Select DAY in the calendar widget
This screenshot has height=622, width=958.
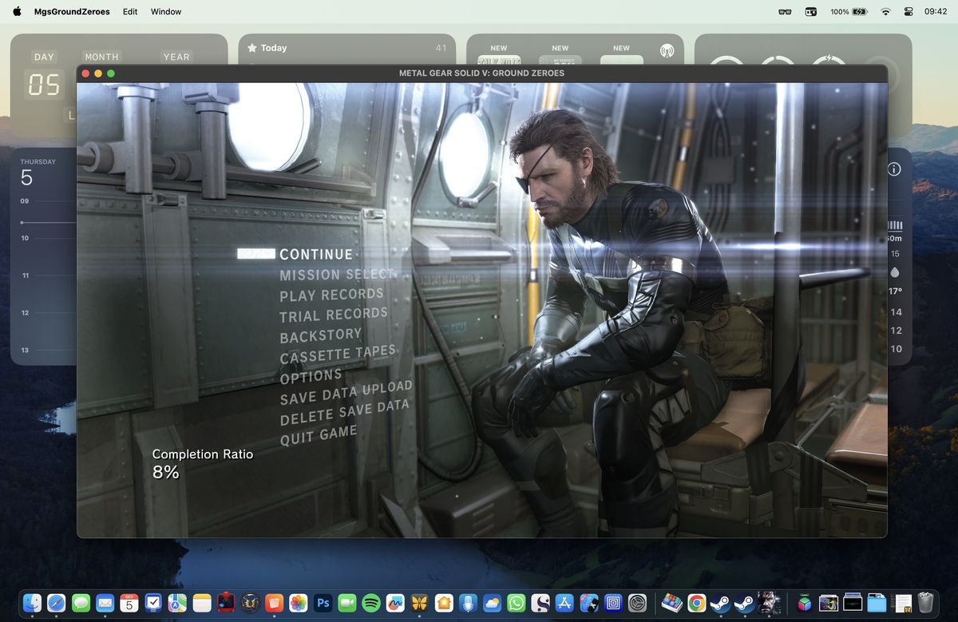[44, 57]
